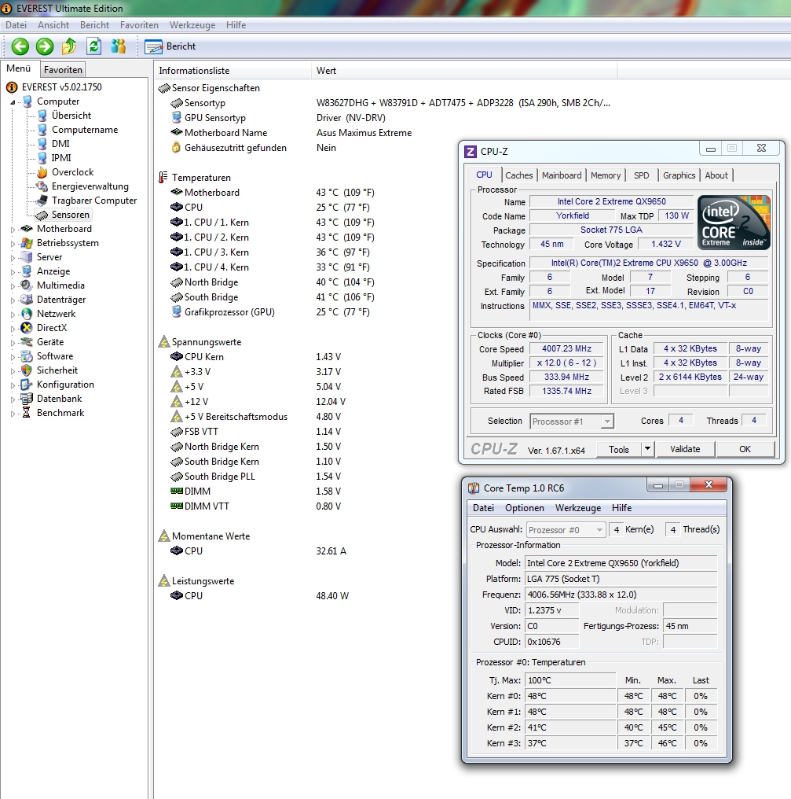Expand the Motherboard tree node
Viewport: 791px width, 799px height.
coord(13,230)
